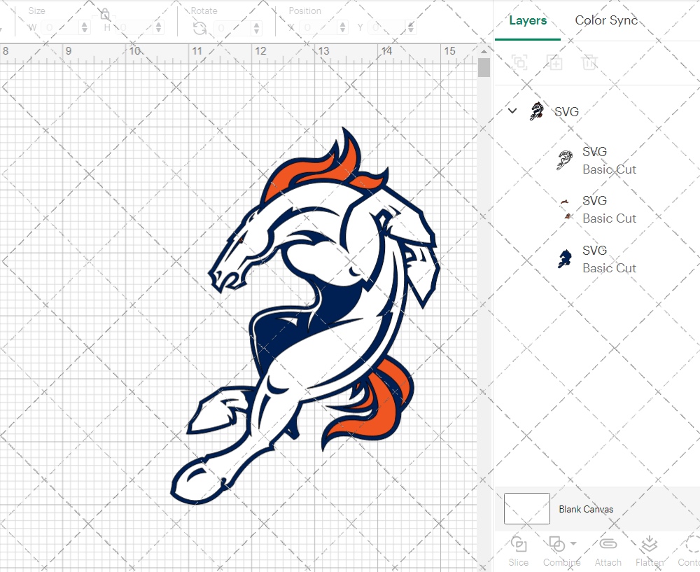Click the Delete layer trash icon
700x572 pixels.
(589, 62)
